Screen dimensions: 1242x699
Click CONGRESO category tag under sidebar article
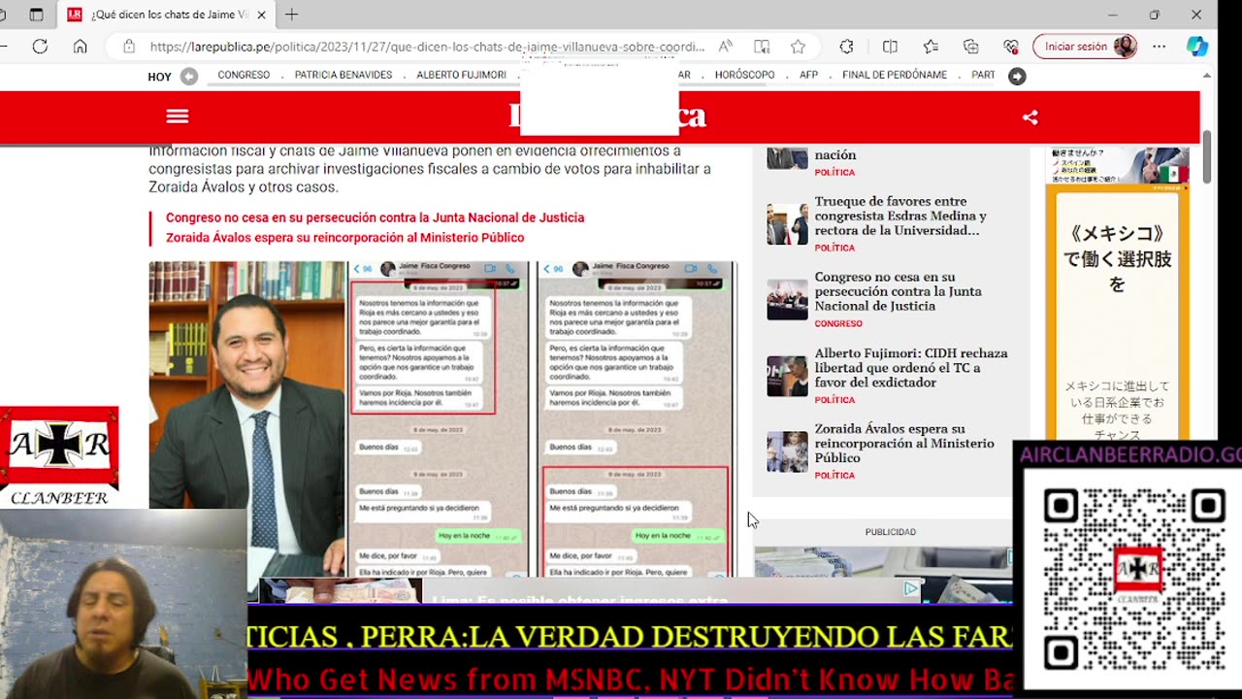pyautogui.click(x=838, y=323)
